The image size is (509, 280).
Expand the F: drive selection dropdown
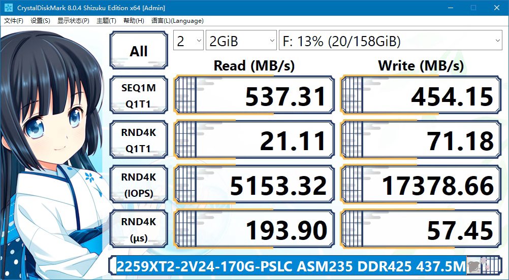(390, 41)
